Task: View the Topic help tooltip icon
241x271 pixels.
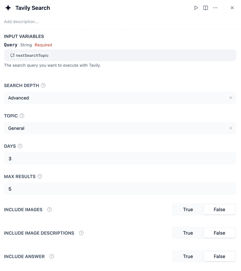Action: click(21, 116)
